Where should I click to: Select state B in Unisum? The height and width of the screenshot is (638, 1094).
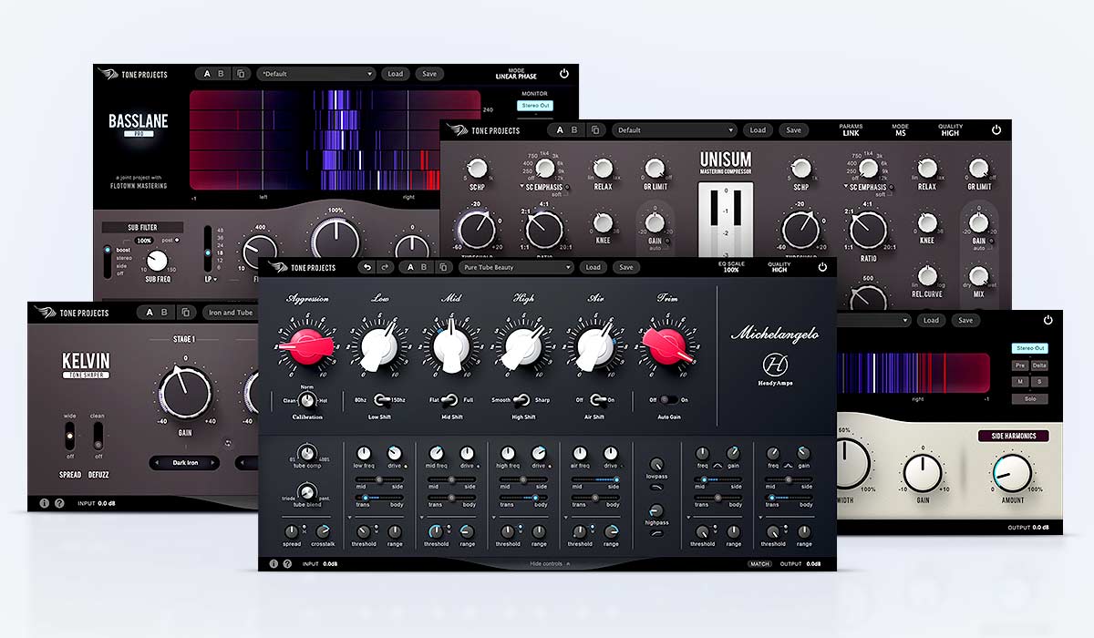point(575,130)
